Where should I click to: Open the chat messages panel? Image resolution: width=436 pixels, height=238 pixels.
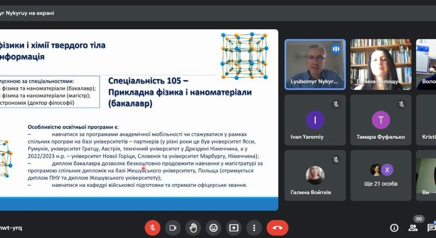[431, 228]
